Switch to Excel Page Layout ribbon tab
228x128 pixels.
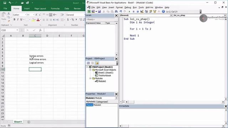[x=40, y=9]
